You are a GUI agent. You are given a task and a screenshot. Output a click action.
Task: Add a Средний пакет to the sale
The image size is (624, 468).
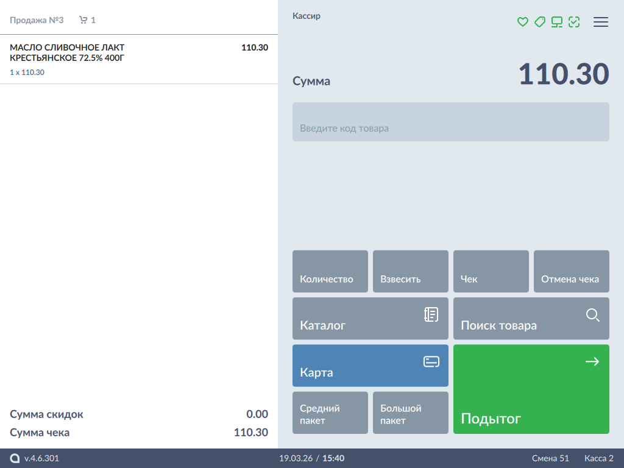pos(330,413)
